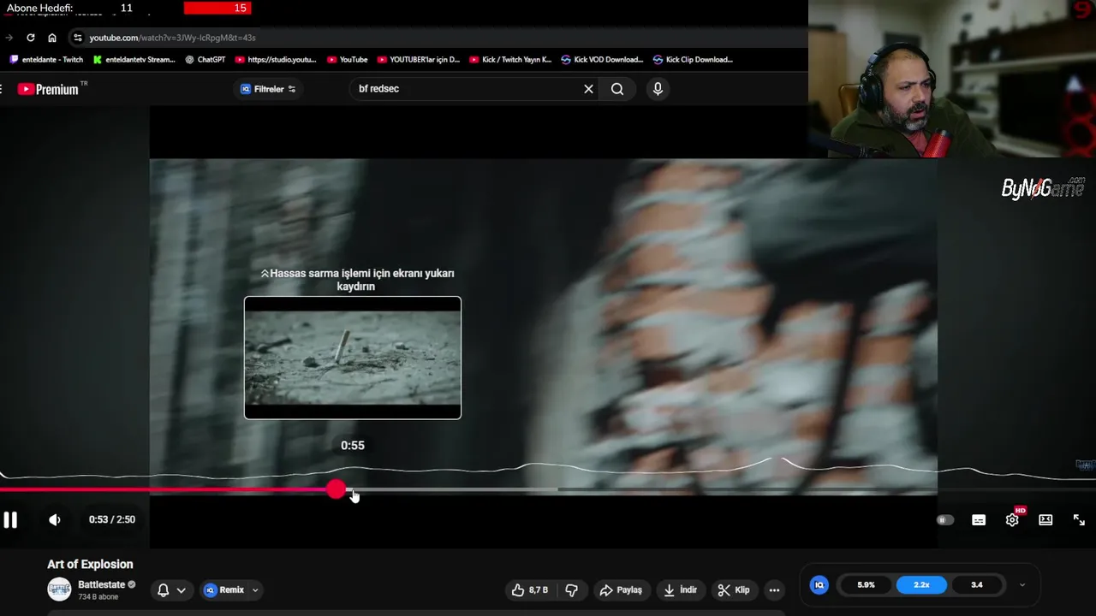Clear the search box with the X

[588, 89]
